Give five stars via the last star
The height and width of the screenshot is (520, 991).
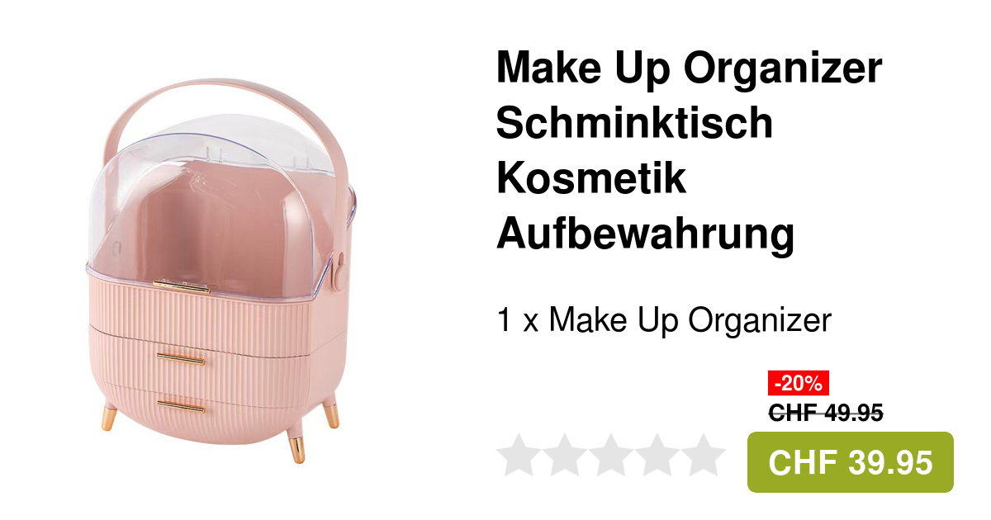[704, 455]
